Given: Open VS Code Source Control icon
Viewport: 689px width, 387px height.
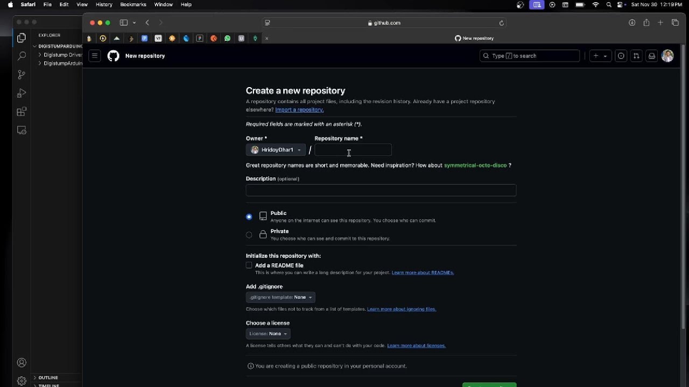Looking at the screenshot, I should [22, 74].
